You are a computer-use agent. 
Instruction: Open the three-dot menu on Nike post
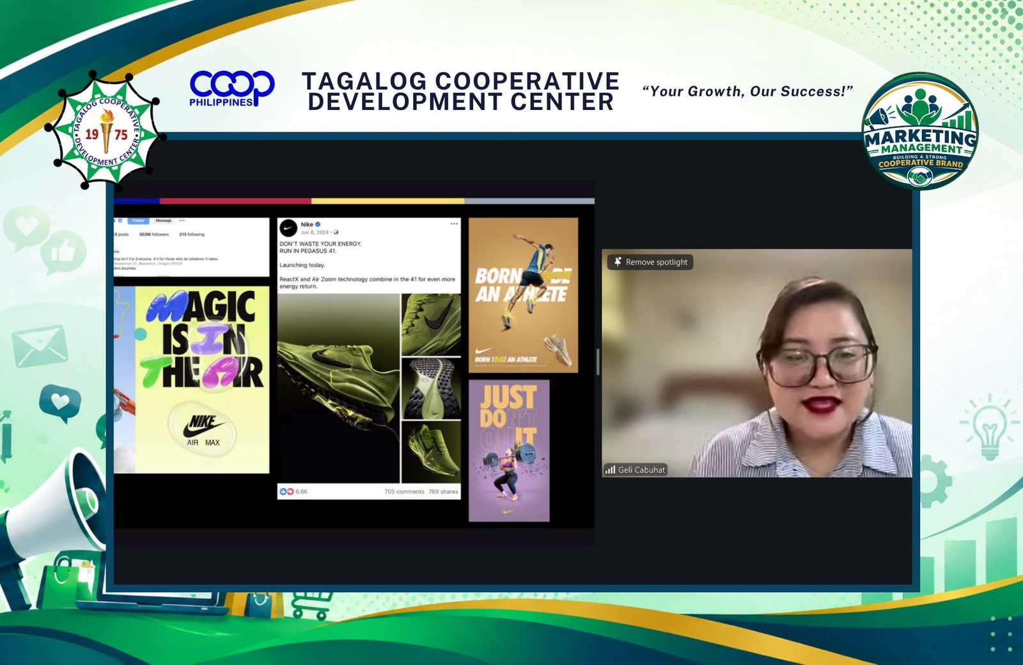click(x=454, y=224)
